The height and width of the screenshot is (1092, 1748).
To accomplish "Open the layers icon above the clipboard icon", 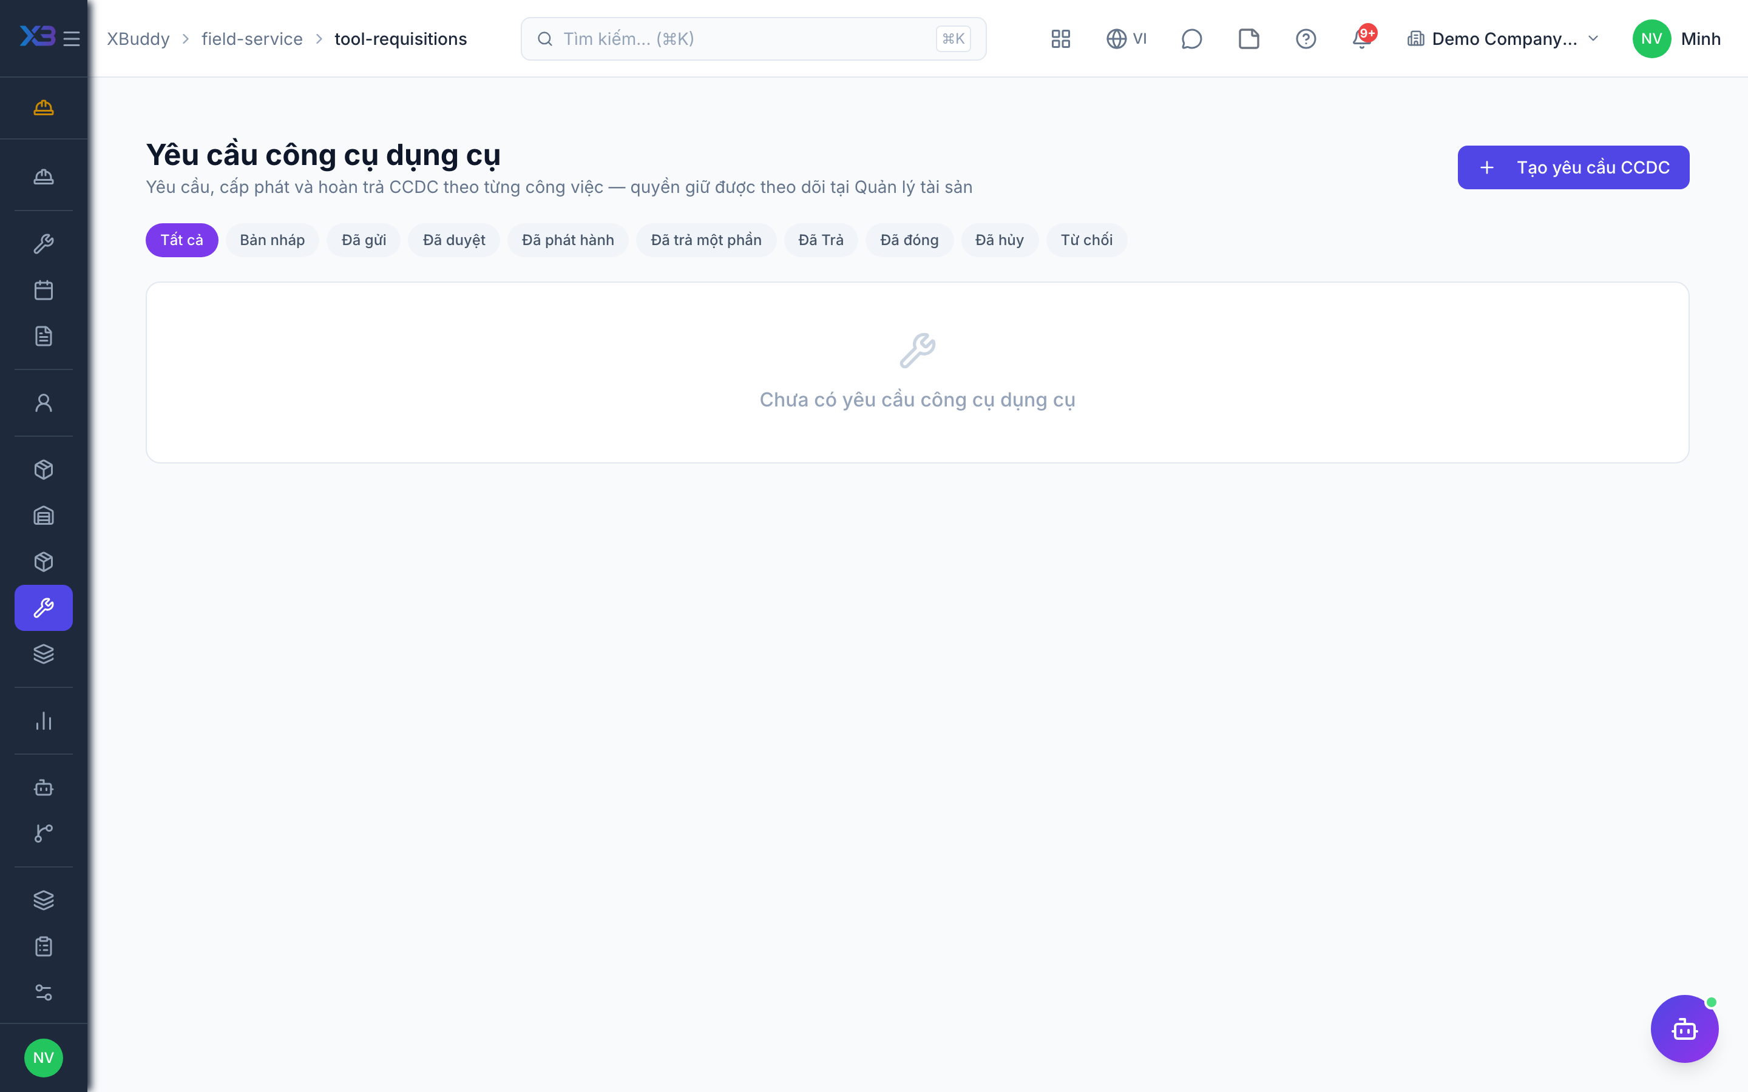I will 43,900.
